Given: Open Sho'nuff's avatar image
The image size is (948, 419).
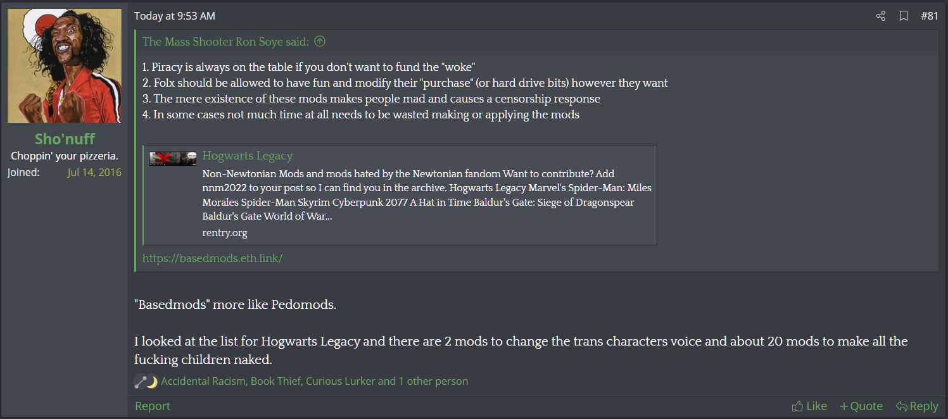Looking at the screenshot, I should (x=65, y=66).
